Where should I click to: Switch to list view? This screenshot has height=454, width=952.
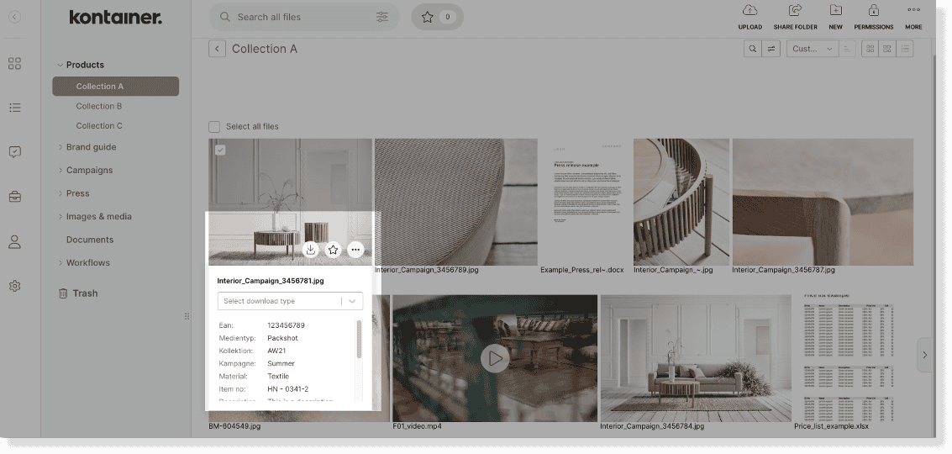(905, 49)
